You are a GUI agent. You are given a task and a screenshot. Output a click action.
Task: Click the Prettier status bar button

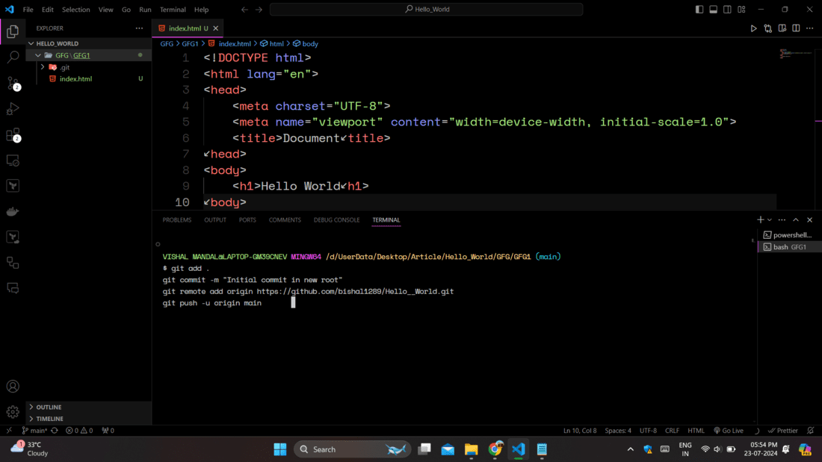click(783, 431)
